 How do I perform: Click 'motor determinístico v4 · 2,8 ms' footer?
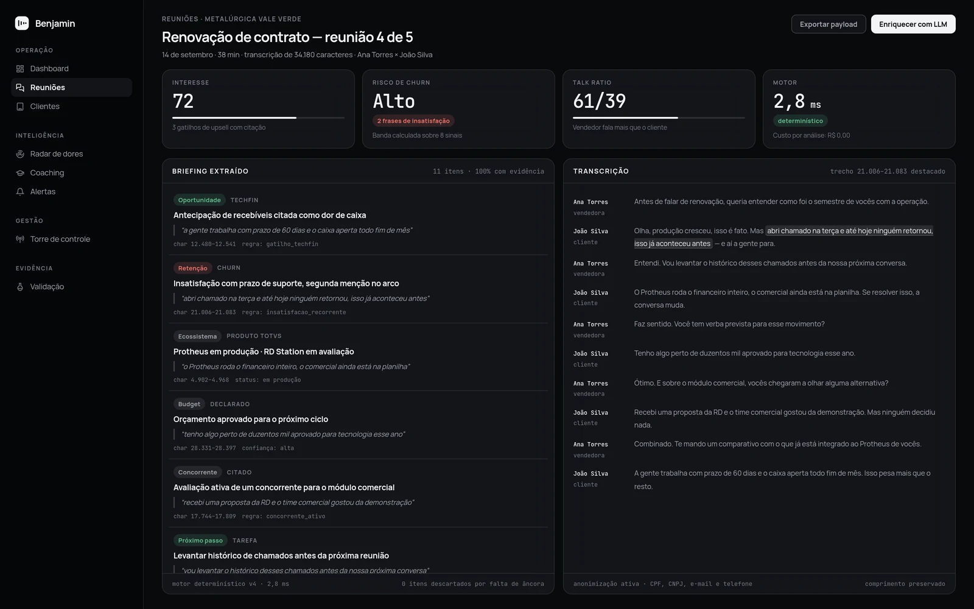click(x=231, y=584)
